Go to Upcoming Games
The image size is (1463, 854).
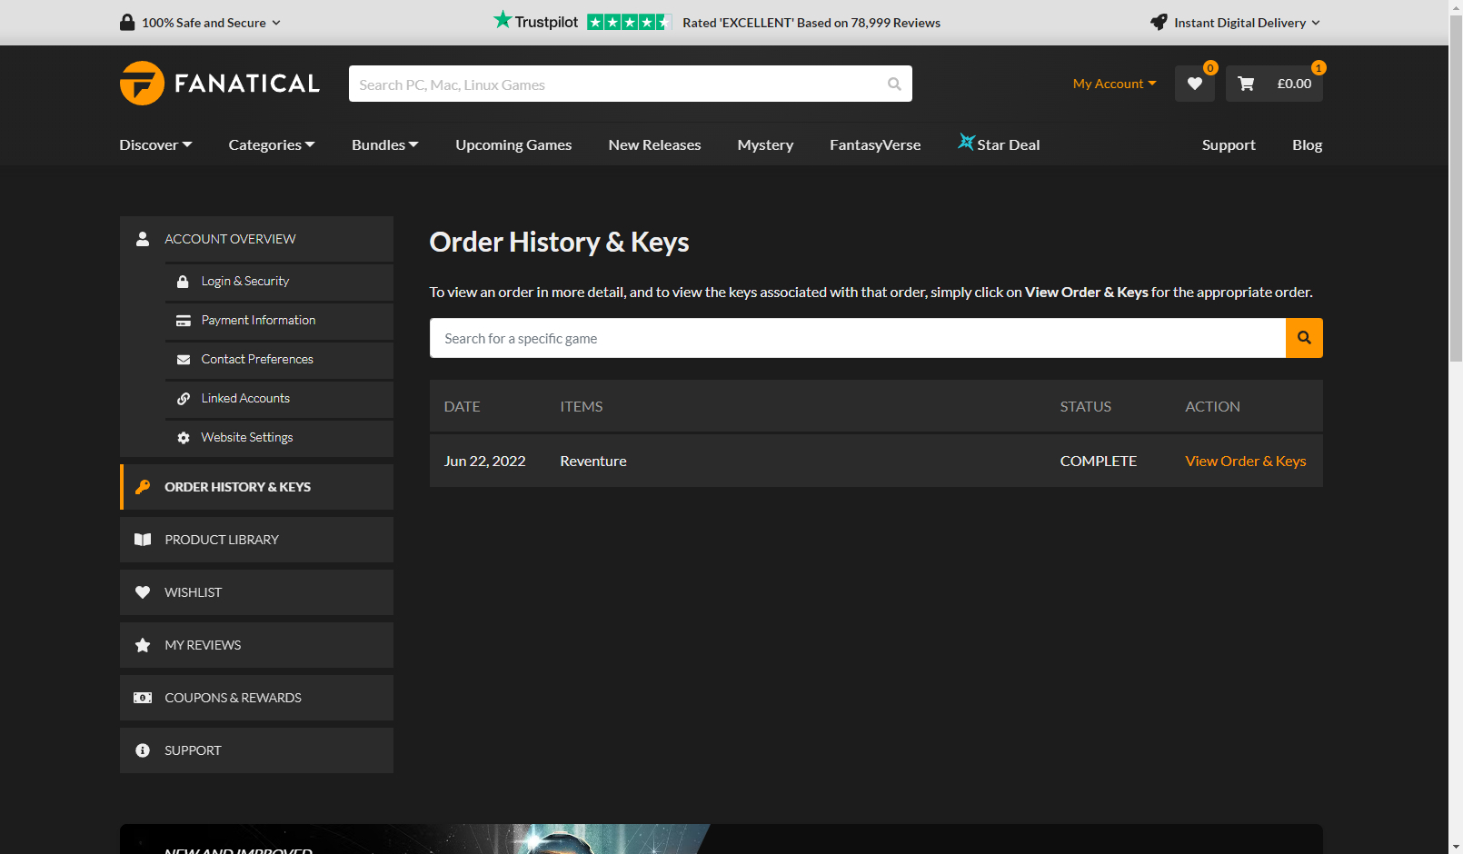click(x=513, y=144)
